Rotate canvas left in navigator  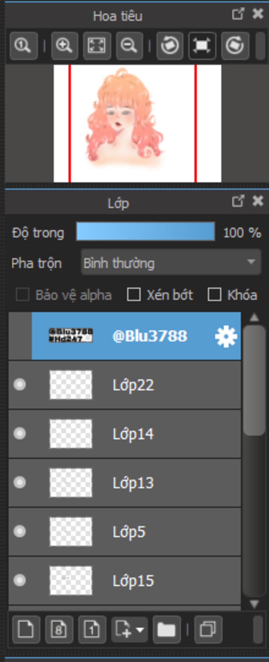point(170,46)
